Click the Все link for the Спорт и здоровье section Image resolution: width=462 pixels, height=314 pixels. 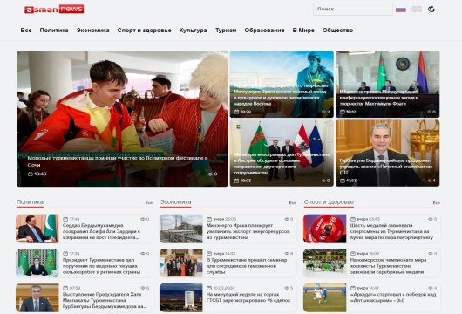[436, 203]
